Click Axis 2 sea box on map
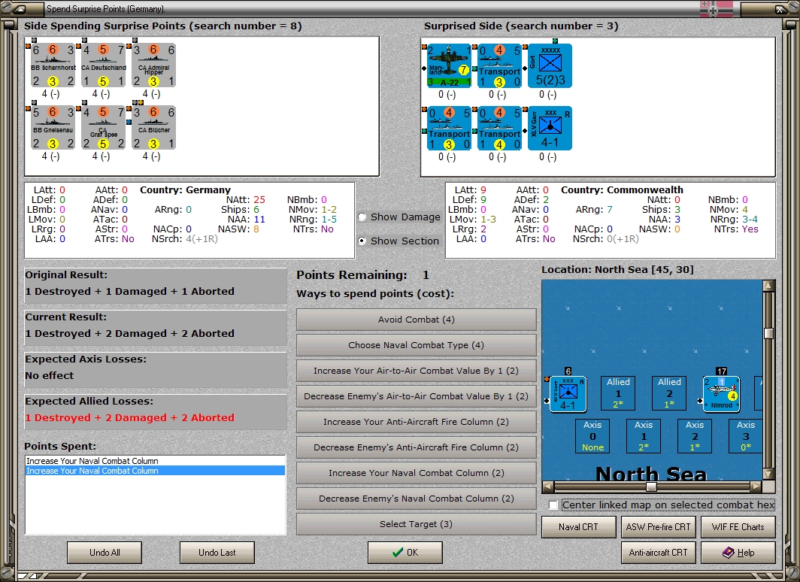 coord(695,436)
